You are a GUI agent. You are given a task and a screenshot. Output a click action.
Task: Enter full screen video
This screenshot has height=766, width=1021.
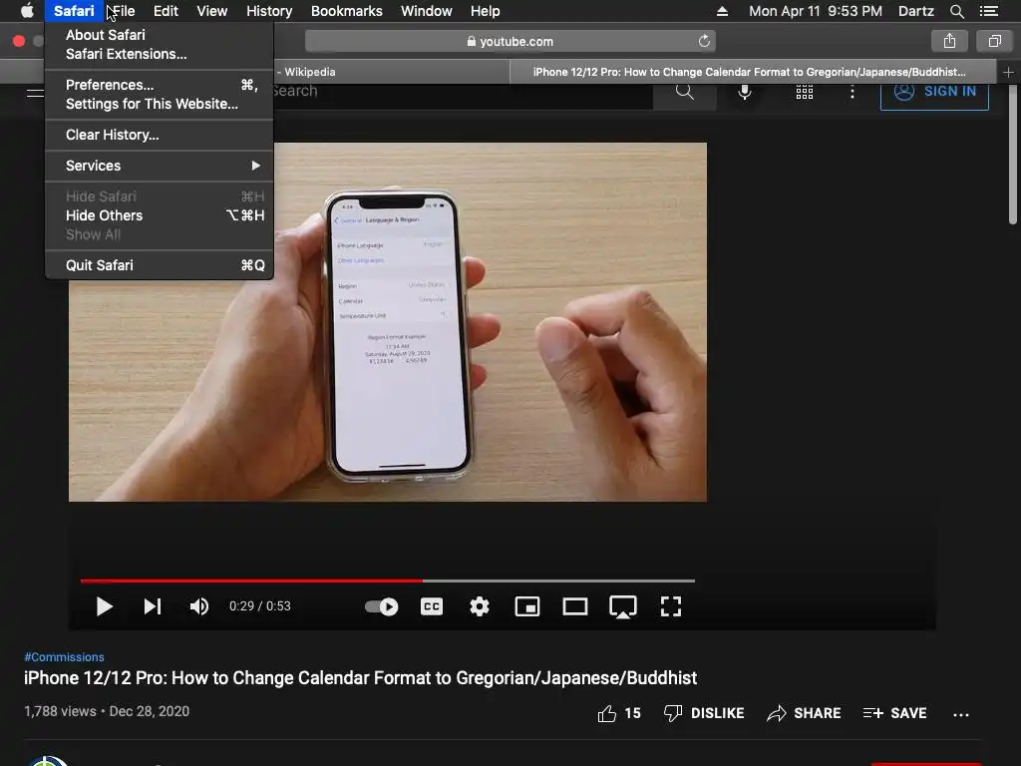click(671, 606)
